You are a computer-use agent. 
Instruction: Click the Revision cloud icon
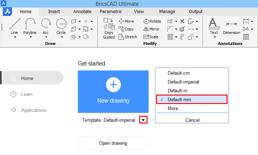[x=86, y=37]
